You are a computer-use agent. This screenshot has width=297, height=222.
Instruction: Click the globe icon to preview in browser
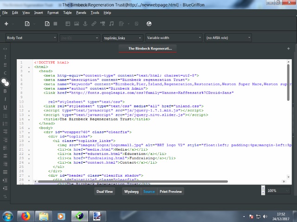click(149, 24)
